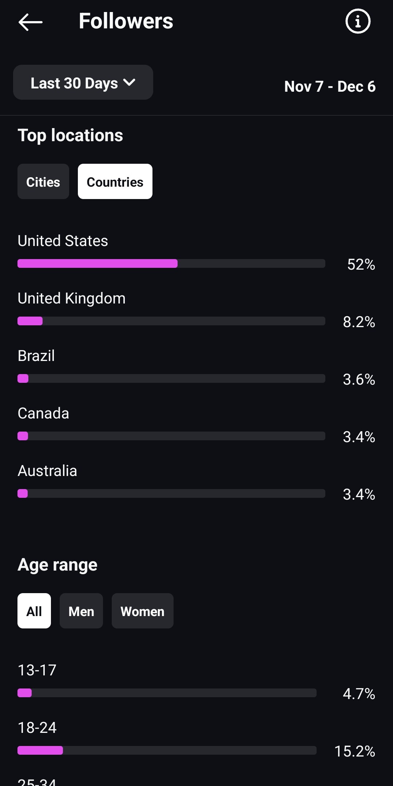Image resolution: width=393 pixels, height=786 pixels.
Task: Switch to the Cities tab
Action: click(43, 182)
